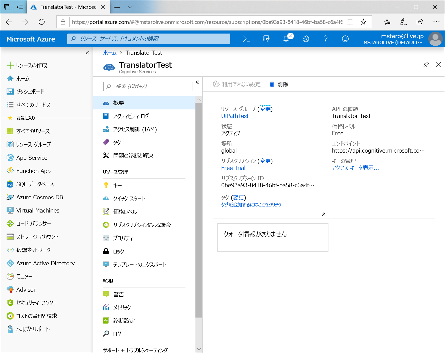Click ホーム breadcrumb link
This screenshot has height=353, width=445.
[x=110, y=53]
